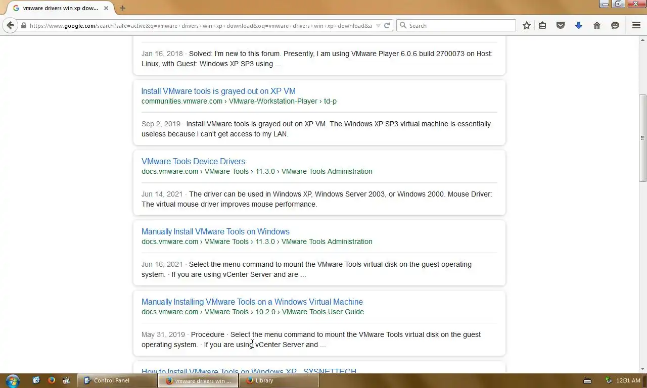Open 'How to Install VMware Tools on Windows XP' result
647x388 pixels.
[x=249, y=371]
